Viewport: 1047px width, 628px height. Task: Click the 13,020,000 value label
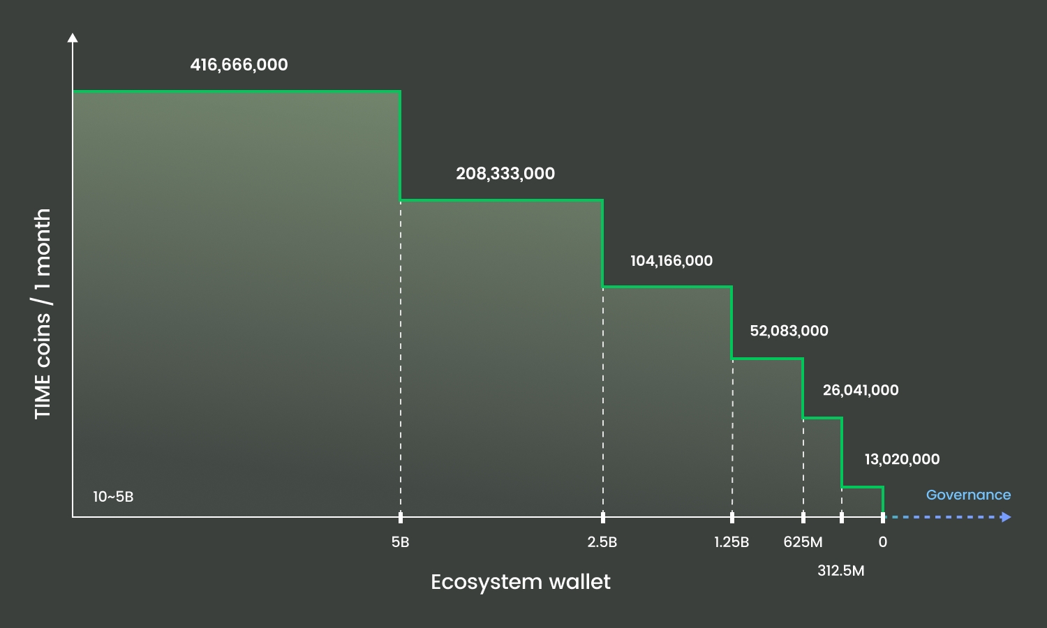coord(902,459)
